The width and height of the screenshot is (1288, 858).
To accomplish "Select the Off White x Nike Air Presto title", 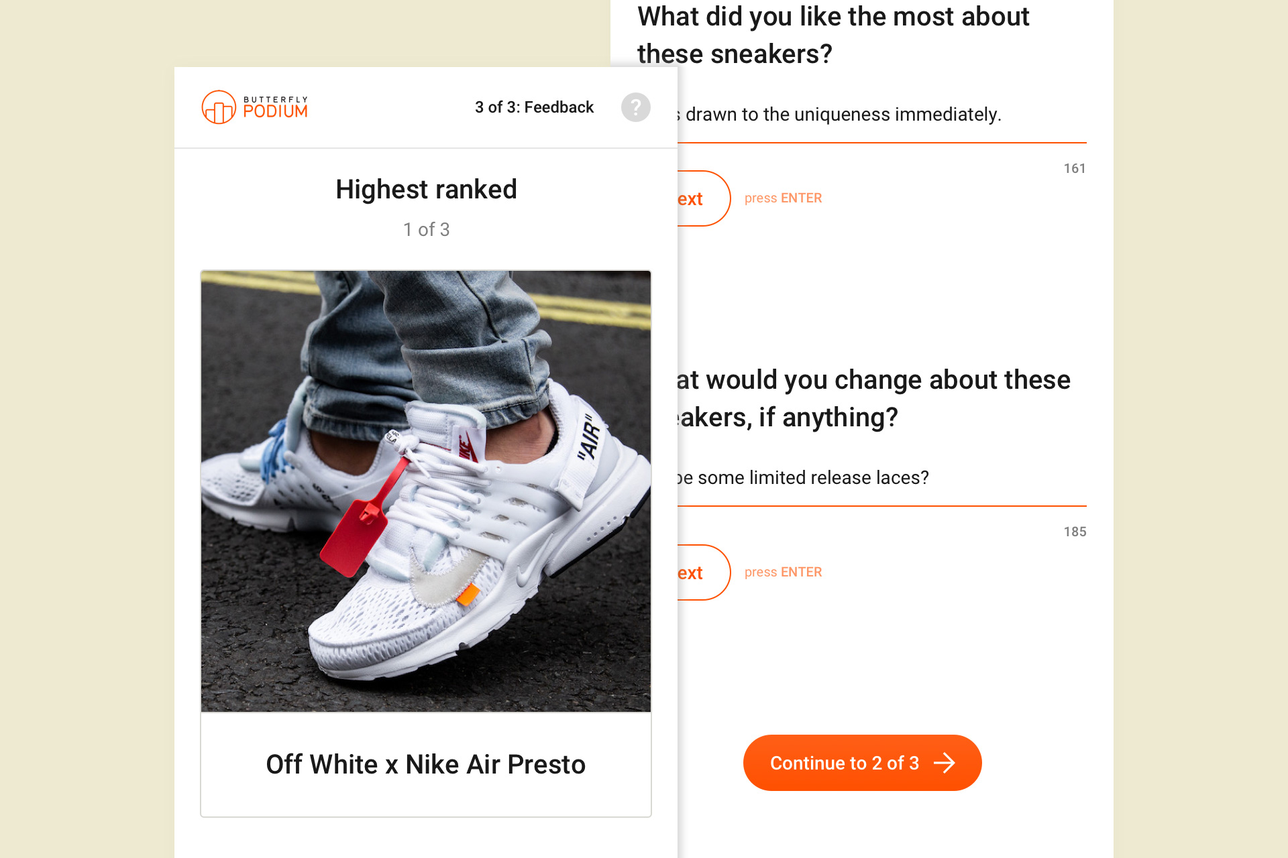I will point(426,764).
